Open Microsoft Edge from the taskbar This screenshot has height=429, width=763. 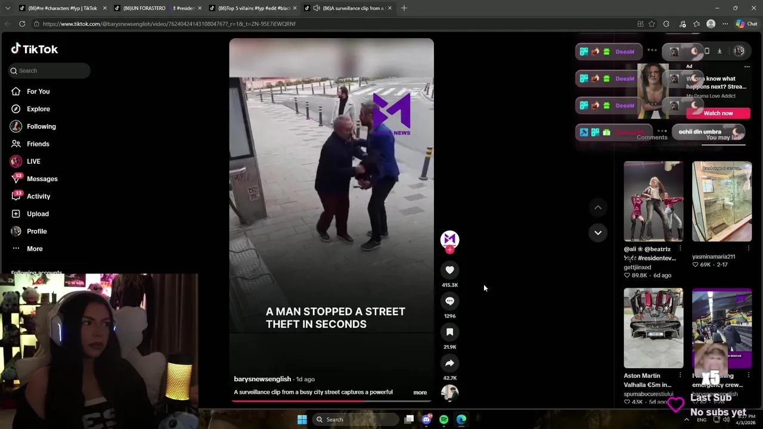461,419
